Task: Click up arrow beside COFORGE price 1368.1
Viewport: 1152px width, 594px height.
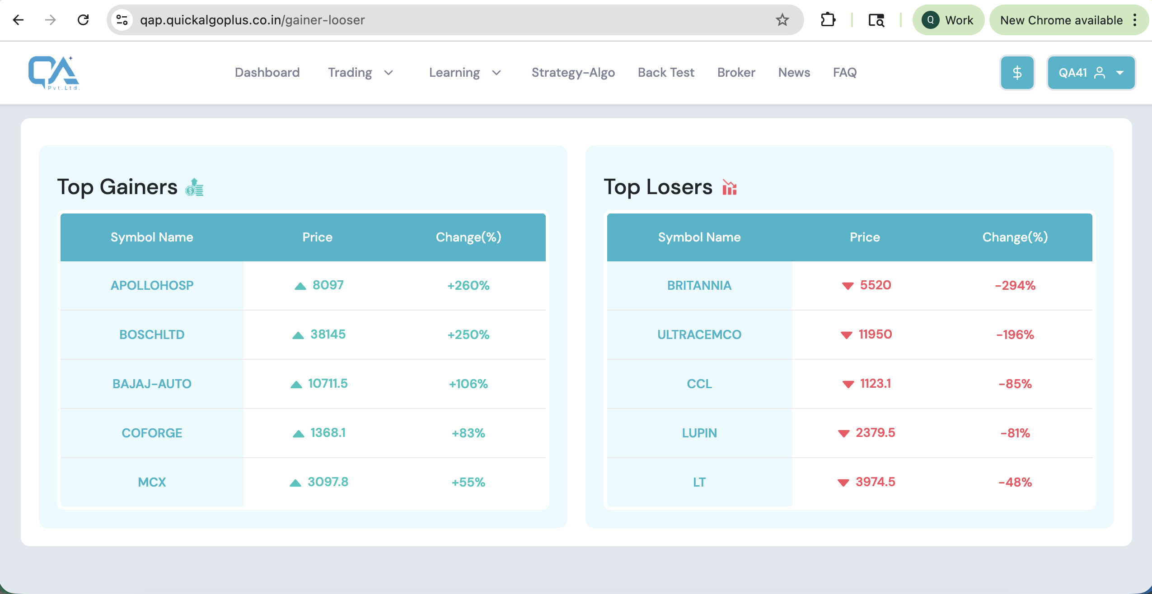Action: coord(298,434)
